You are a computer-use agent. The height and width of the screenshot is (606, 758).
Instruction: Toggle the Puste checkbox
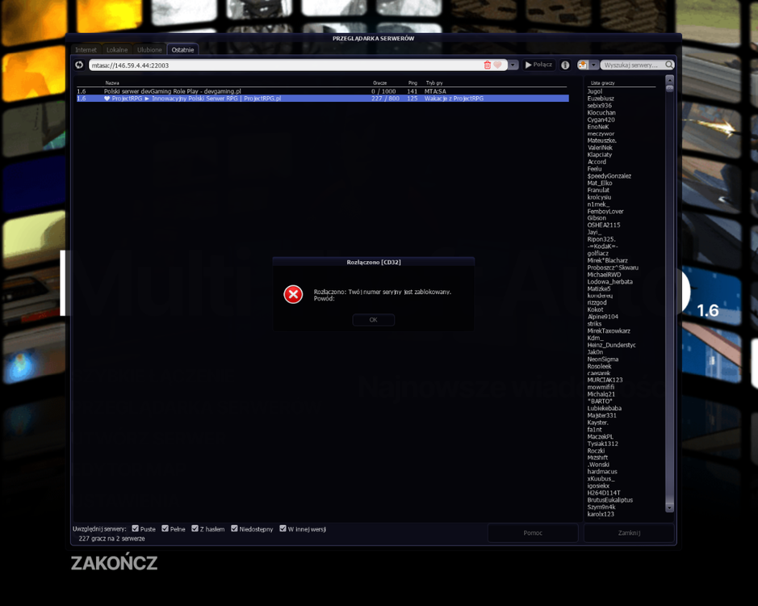[136, 528]
